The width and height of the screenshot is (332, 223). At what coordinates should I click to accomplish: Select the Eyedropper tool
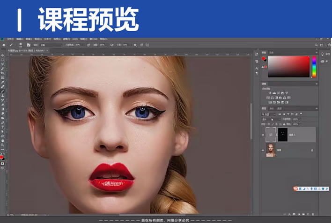click(x=2, y=82)
